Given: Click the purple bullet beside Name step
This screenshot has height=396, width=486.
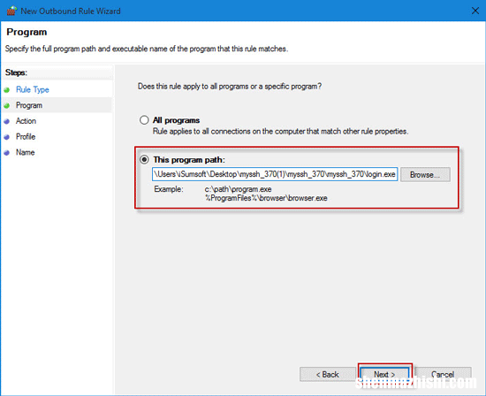Looking at the screenshot, I should (x=7, y=153).
